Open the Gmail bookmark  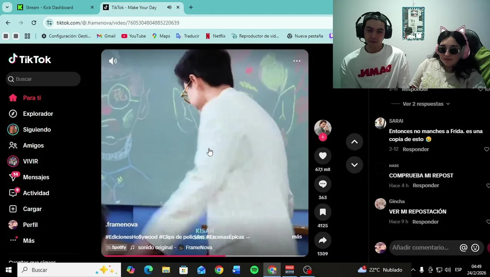(x=106, y=36)
